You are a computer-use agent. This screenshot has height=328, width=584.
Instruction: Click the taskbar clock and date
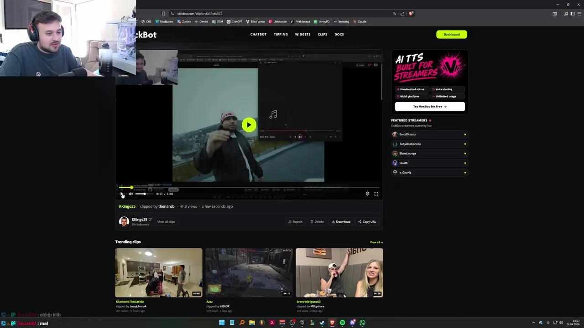(573, 323)
